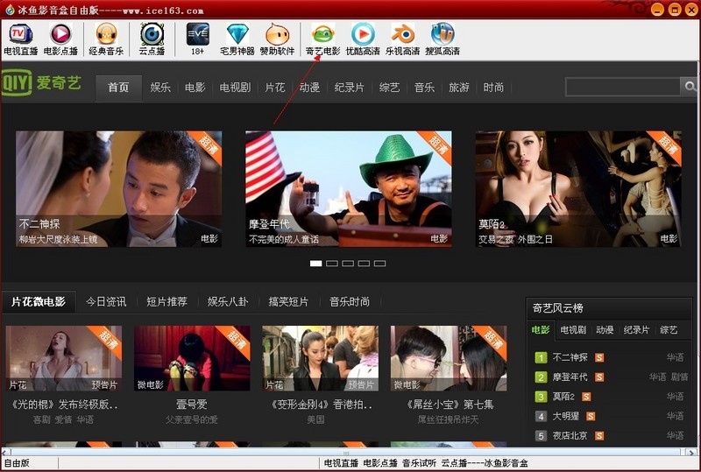Open 时尚 navigation item

coord(493,88)
